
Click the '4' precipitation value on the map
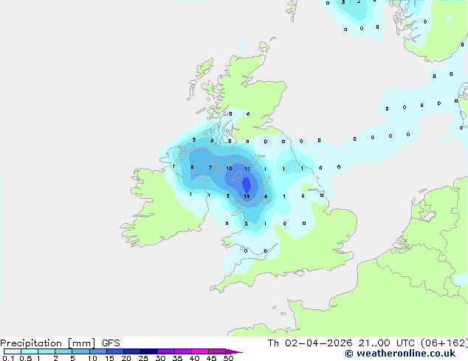[x=265, y=197]
